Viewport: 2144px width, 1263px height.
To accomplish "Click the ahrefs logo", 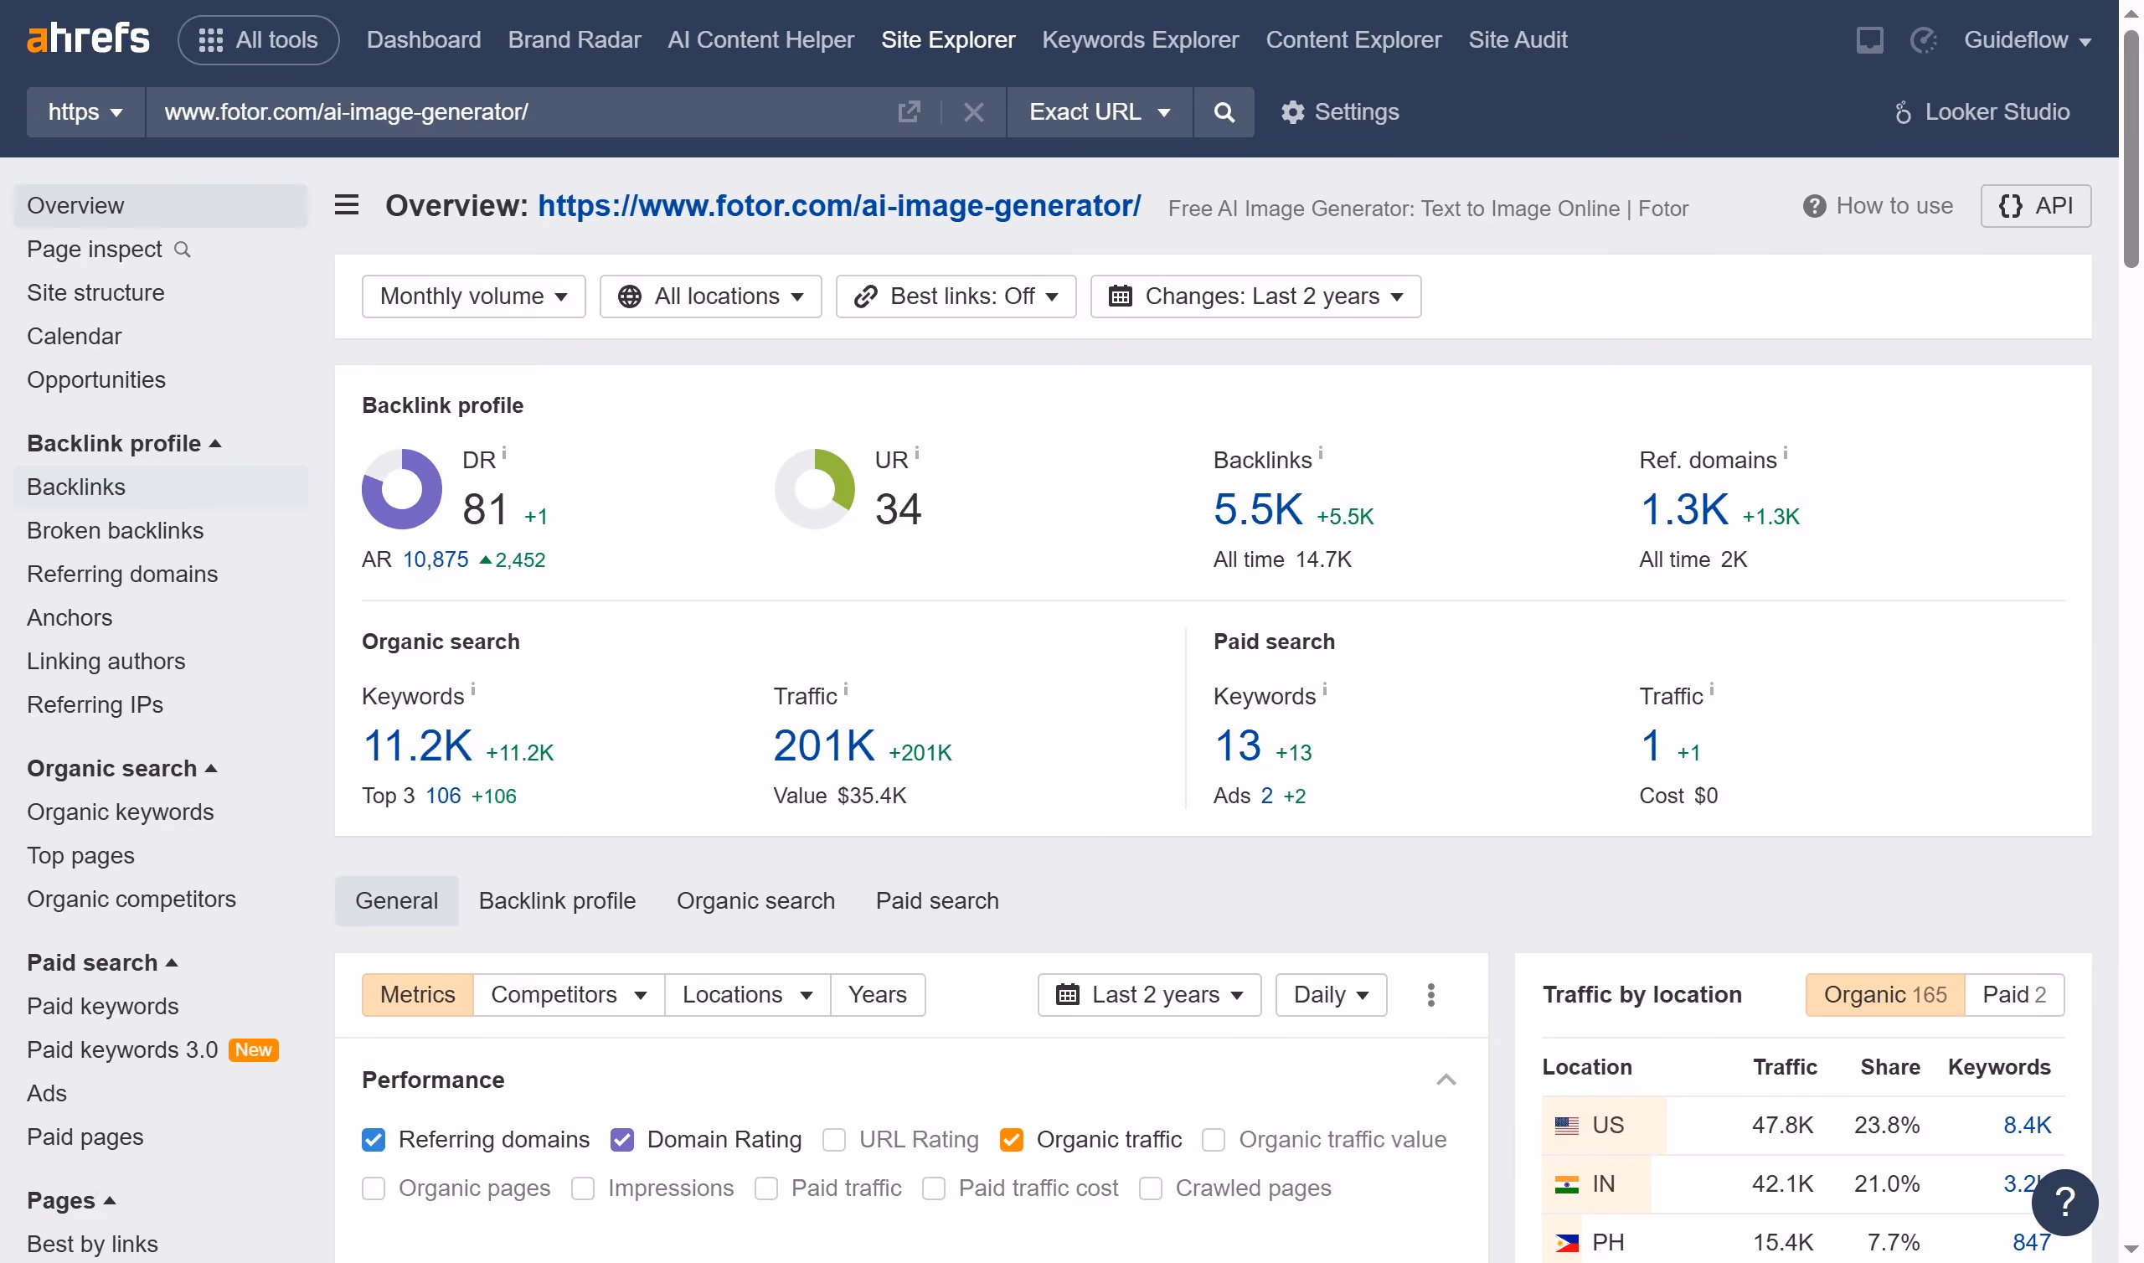I will [88, 39].
